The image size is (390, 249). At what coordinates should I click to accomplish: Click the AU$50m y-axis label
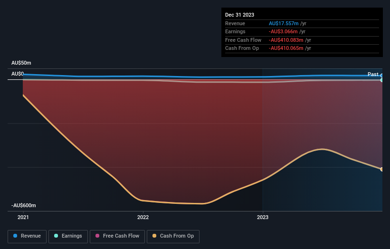tap(21, 63)
